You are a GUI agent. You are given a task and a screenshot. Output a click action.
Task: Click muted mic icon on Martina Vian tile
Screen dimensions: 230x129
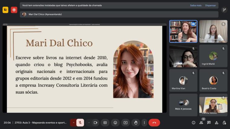coord(193,73)
